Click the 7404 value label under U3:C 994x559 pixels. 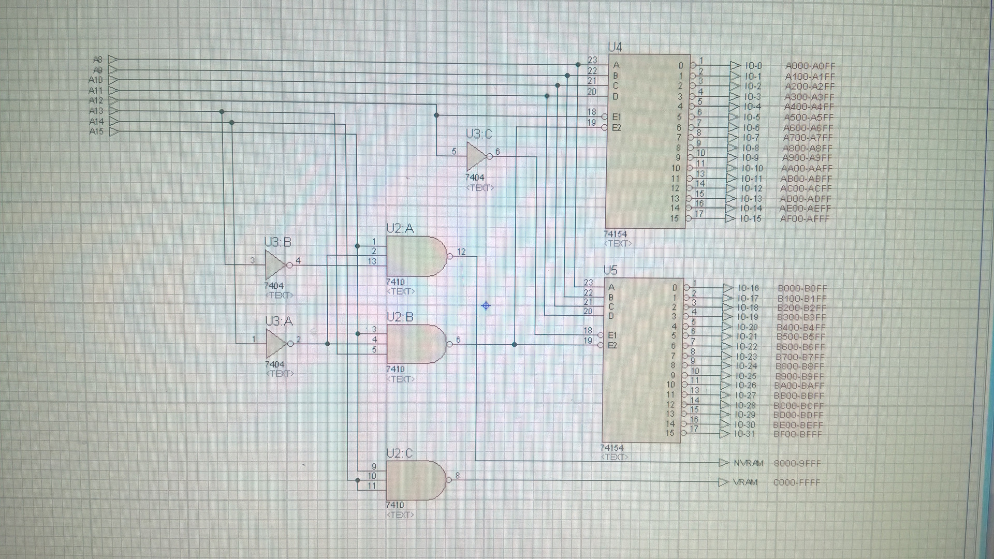click(475, 178)
